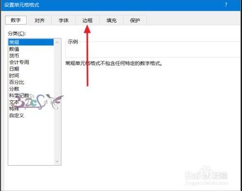242x191 pixels.
Task: Open the 保护 tab
Action: coord(135,20)
